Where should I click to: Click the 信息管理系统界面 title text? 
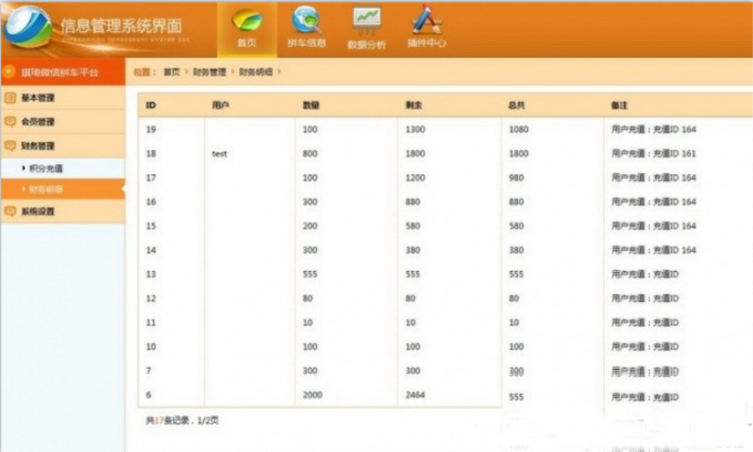click(x=121, y=26)
